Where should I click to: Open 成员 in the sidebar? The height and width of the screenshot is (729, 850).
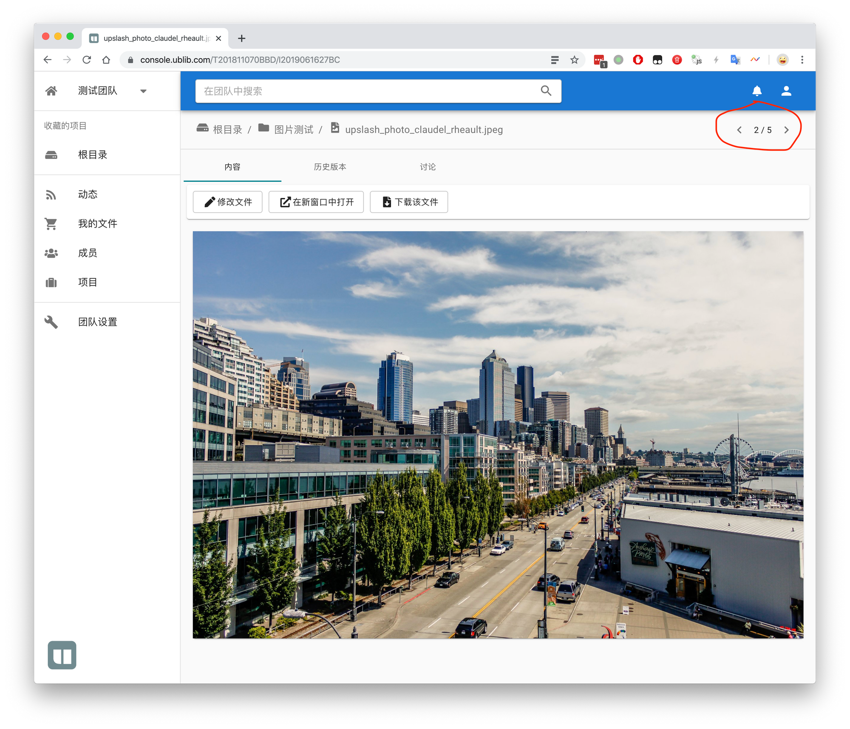88,253
